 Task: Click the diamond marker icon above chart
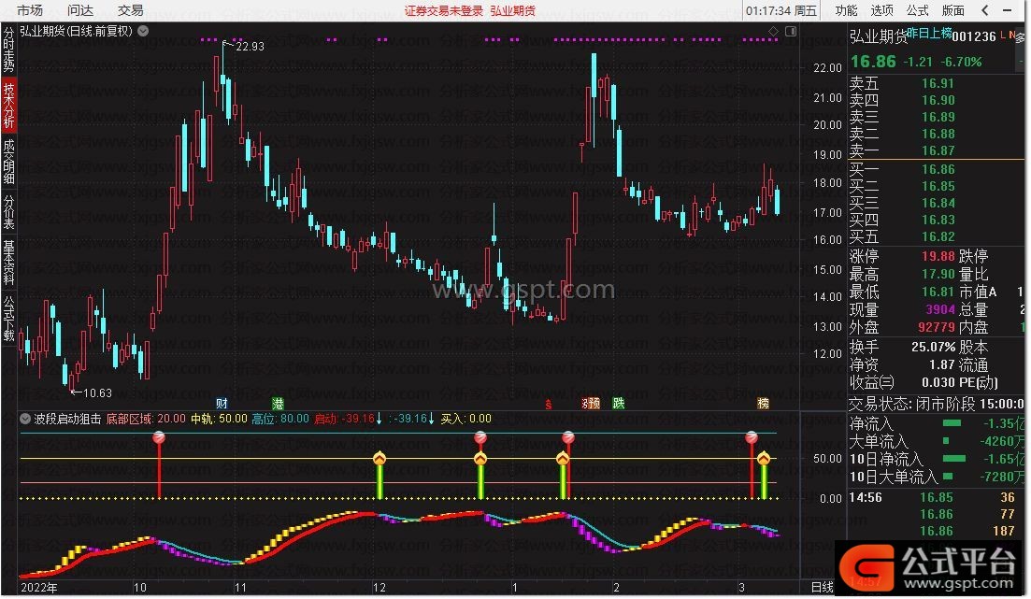(773, 31)
